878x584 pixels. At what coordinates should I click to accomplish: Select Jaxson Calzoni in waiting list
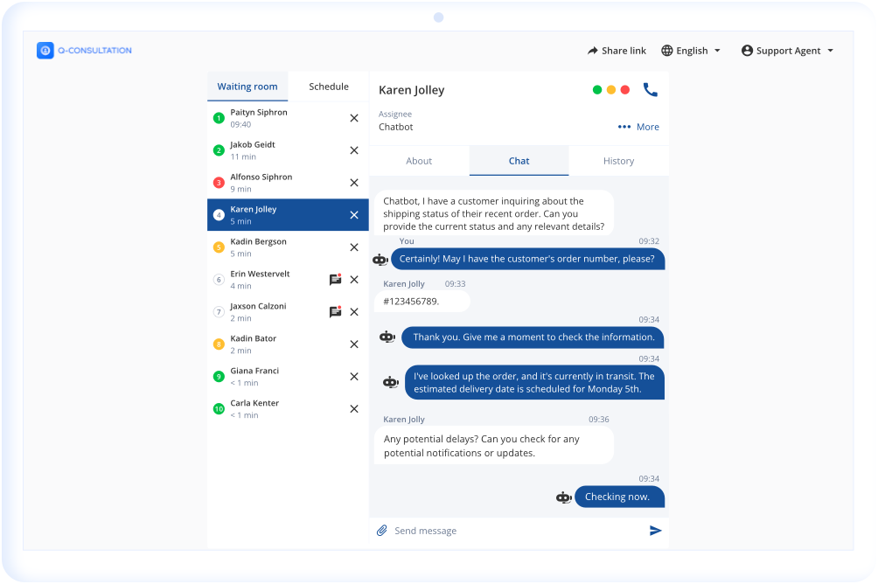click(288, 312)
